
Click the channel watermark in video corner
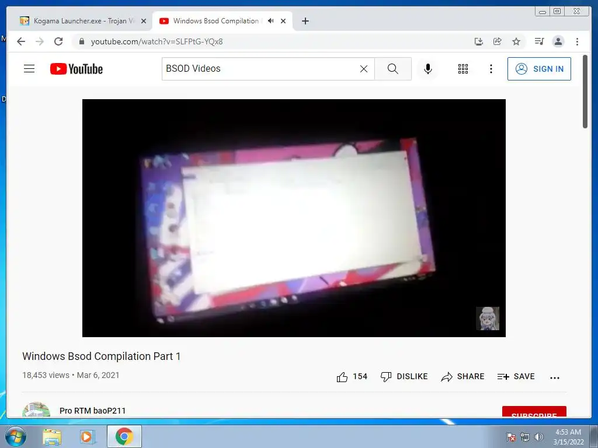[488, 318]
